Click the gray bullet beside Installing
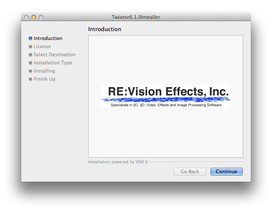This screenshot has width=272, height=211. 30,71
